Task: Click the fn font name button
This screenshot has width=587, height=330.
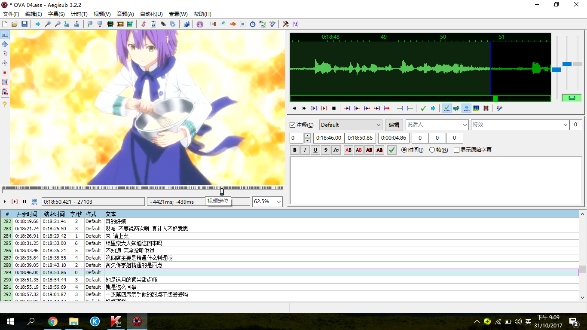Action: (x=336, y=150)
